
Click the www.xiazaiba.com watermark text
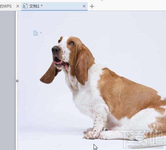click(145, 147)
